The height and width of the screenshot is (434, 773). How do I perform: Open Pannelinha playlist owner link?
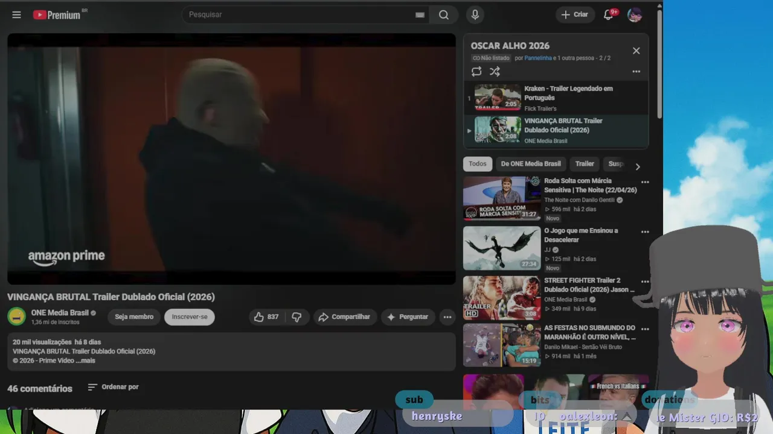tap(538, 58)
